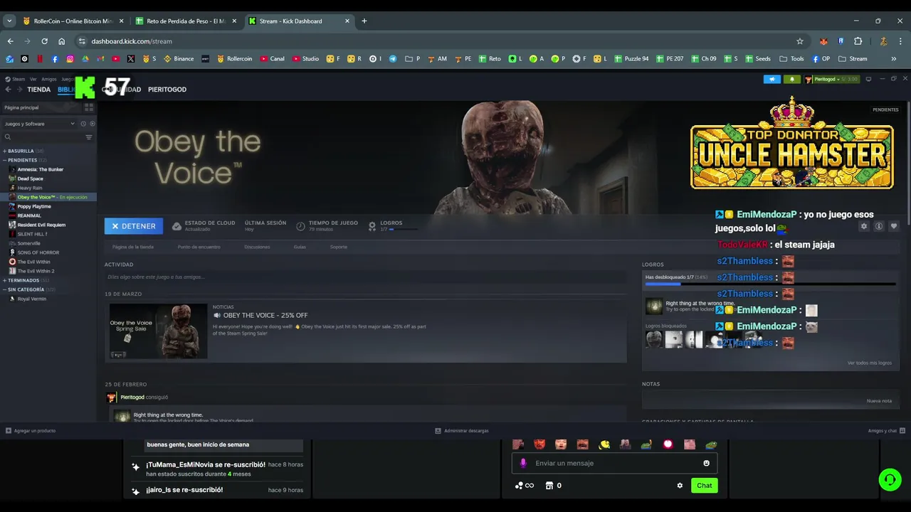The image size is (911, 512).
Task: Open emoji picker in Kick message box
Action: 706,463
